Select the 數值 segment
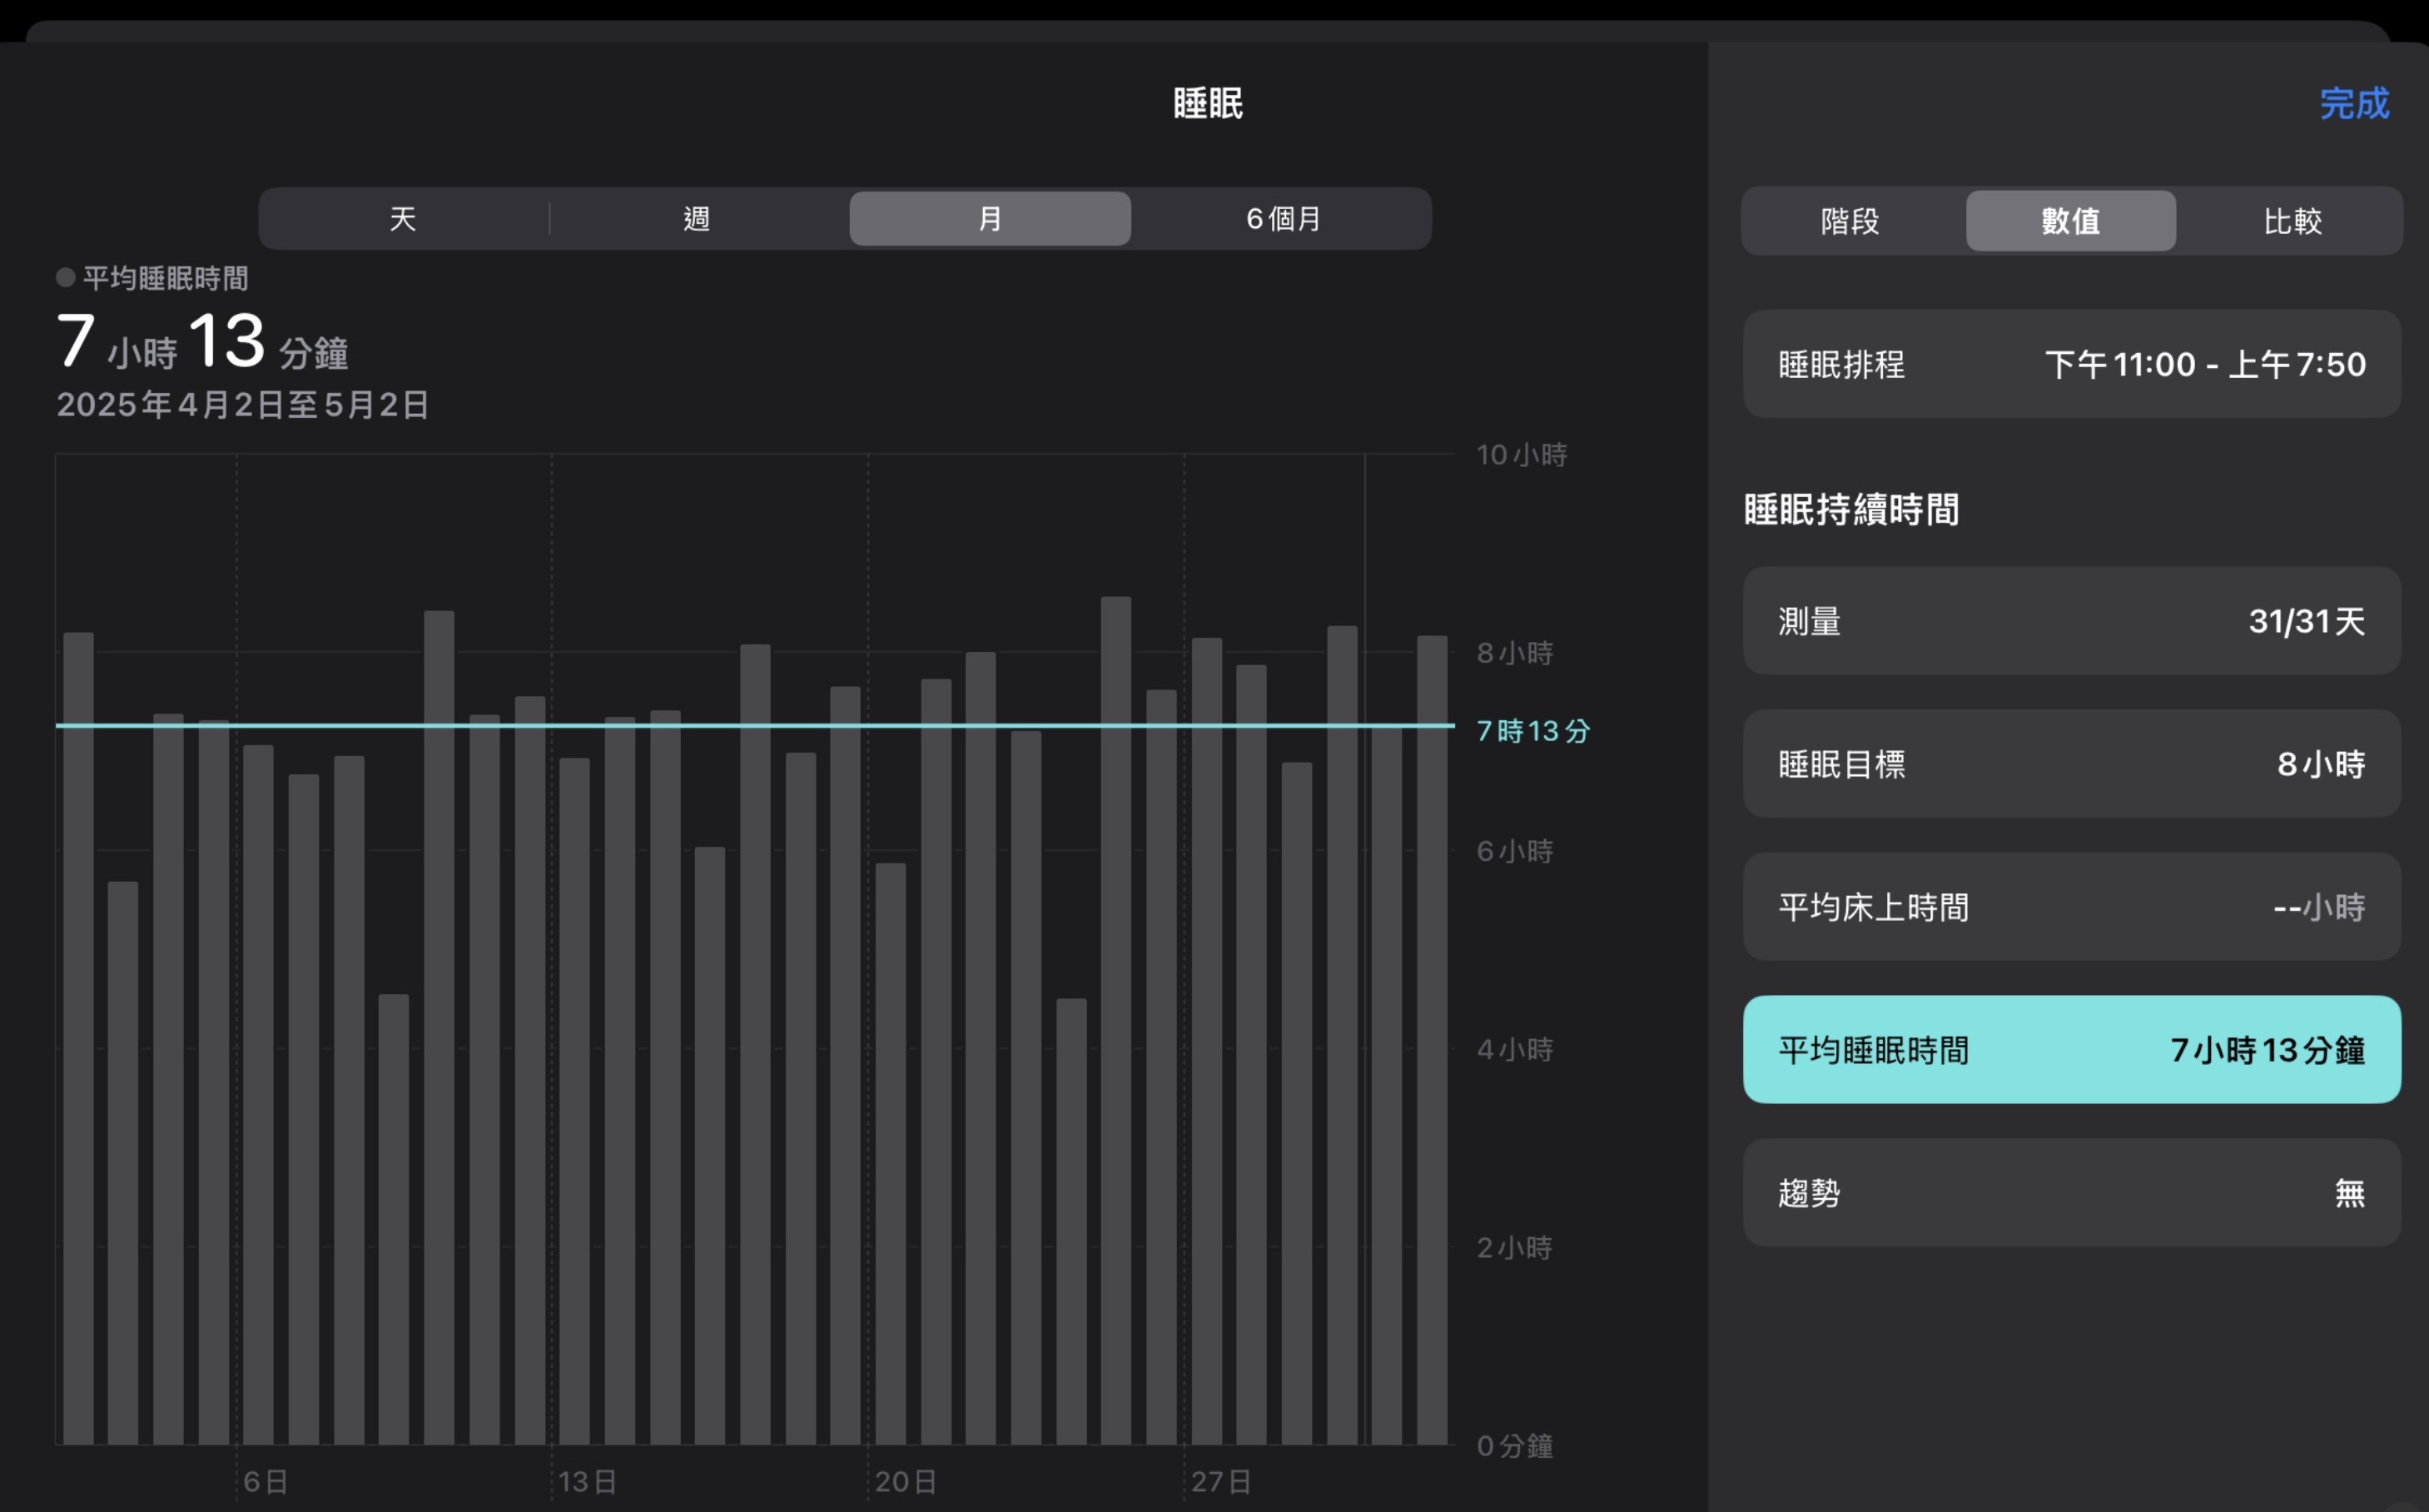2429x1512 pixels. (x=2070, y=220)
